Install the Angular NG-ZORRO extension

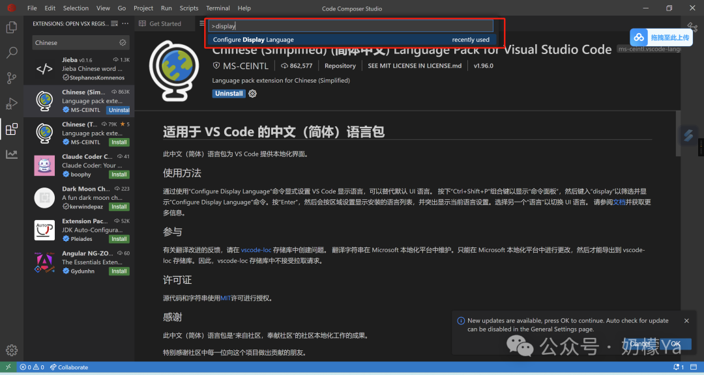pos(119,271)
